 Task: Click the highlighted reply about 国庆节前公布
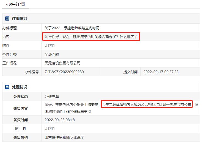click(x=146, y=104)
